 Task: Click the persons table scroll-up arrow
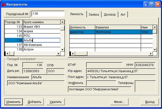(155, 27)
